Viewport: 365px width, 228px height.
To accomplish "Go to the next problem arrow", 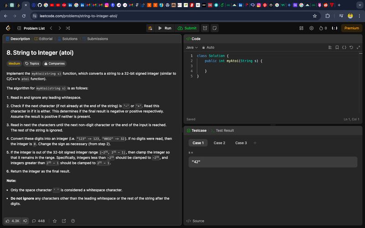I will [x=60, y=28].
